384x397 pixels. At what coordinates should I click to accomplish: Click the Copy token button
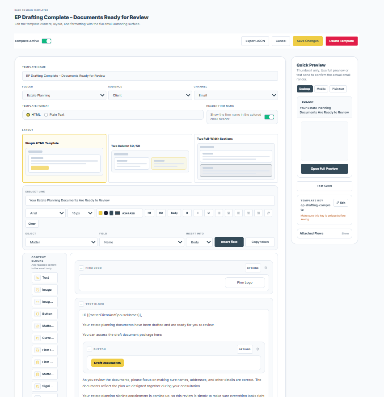(x=260, y=242)
